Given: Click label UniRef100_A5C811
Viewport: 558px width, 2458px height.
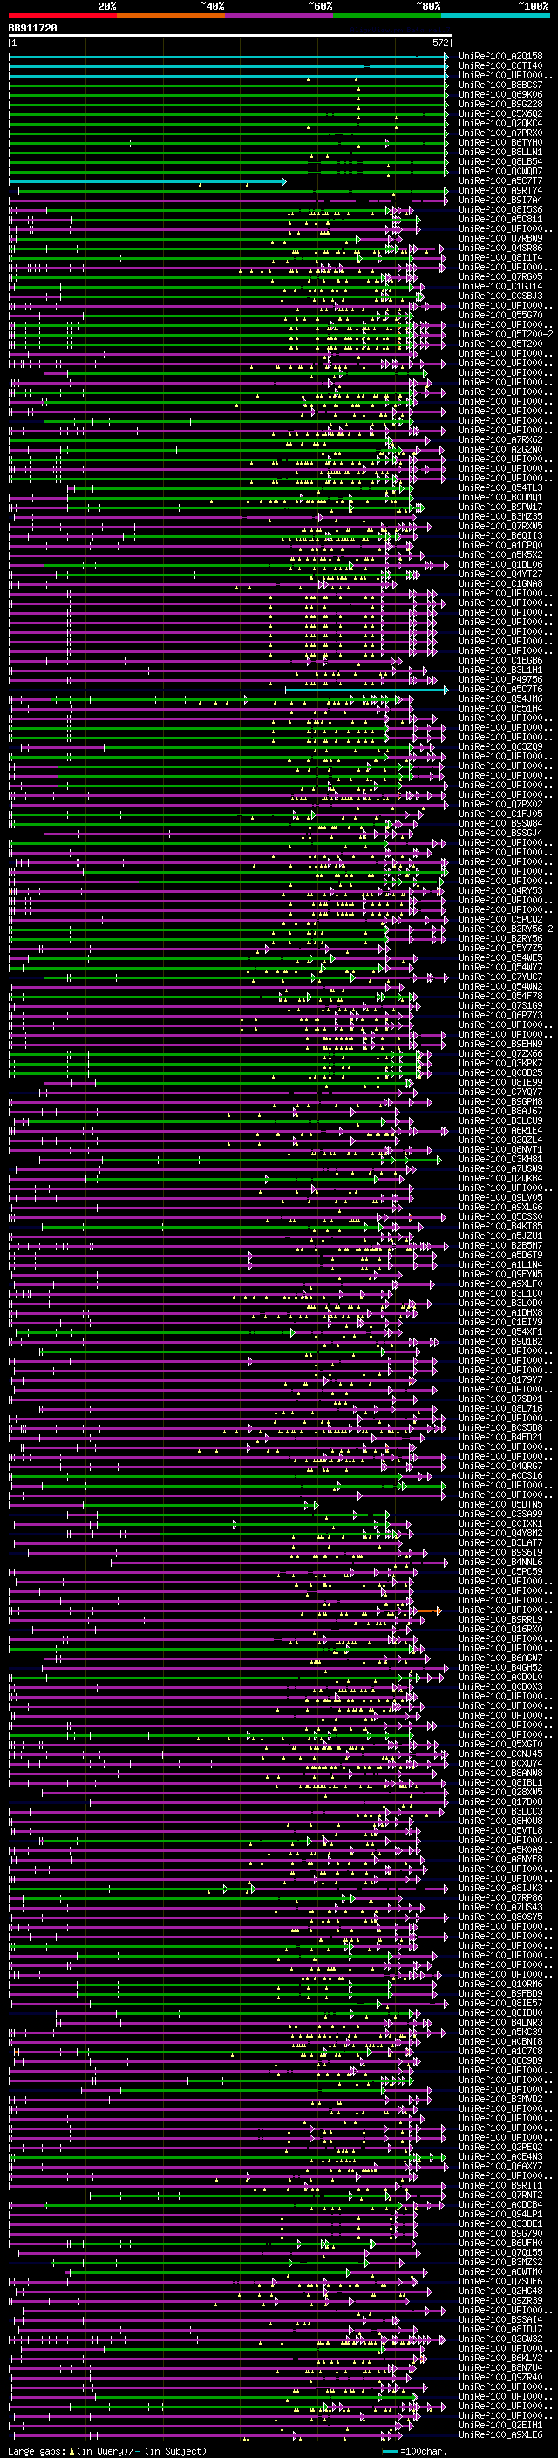Looking at the screenshot, I should tap(500, 220).
